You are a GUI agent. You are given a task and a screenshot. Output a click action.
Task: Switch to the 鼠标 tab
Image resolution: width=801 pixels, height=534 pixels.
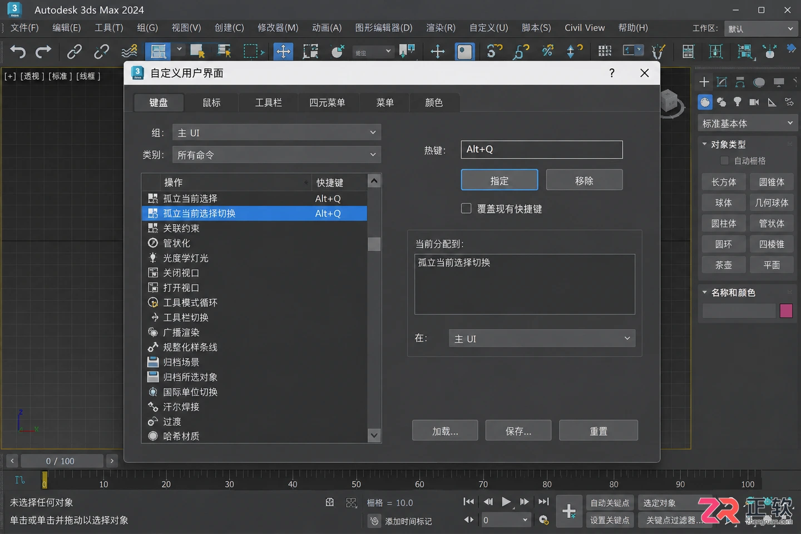pos(211,102)
